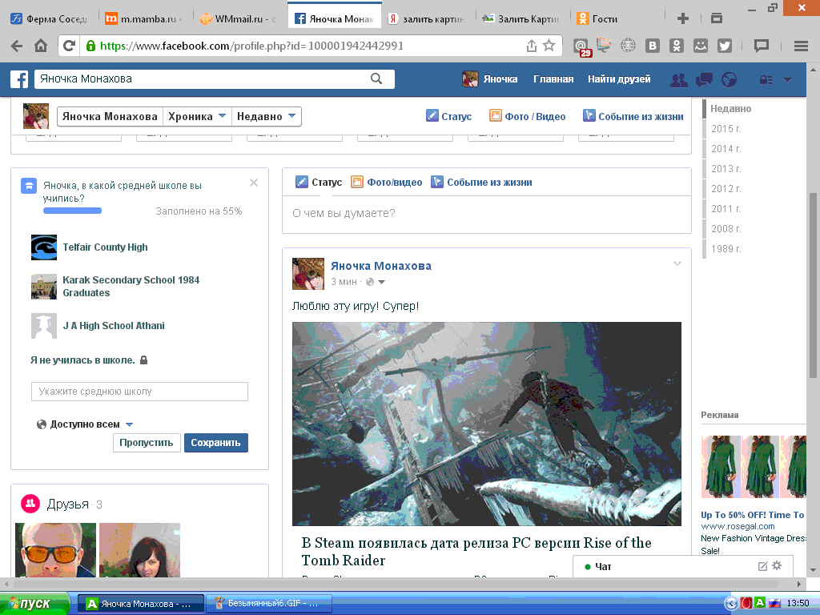The height and width of the screenshot is (615, 820).
Task: Open the privacy shortcuts lock icon
Action: [766, 79]
